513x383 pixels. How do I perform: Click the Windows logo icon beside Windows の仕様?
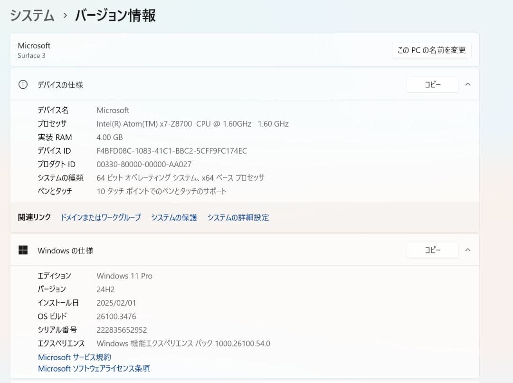click(23, 250)
